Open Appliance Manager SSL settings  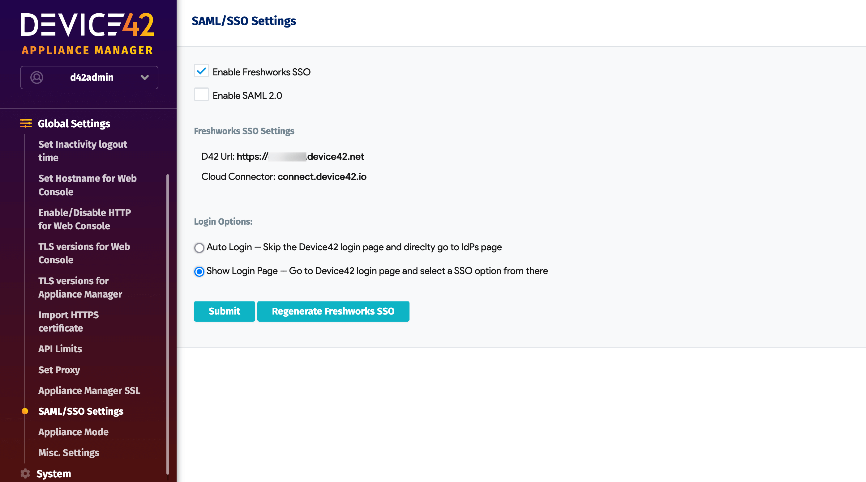tap(89, 391)
